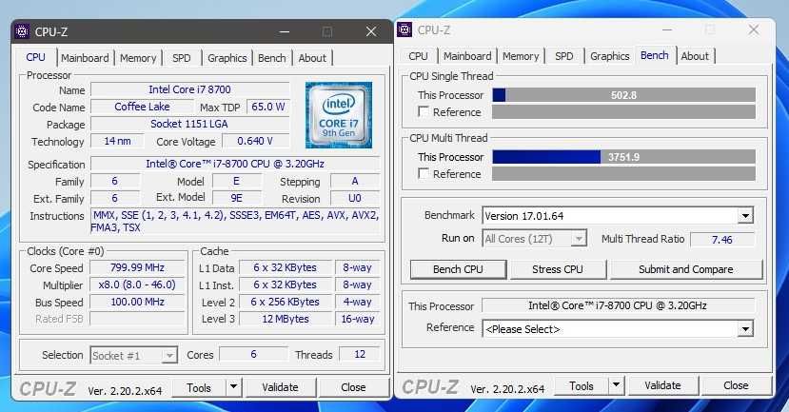Screen dimensions: 789x412
Task: Click the Name field Intel Core i7 8700
Action: [189, 89]
